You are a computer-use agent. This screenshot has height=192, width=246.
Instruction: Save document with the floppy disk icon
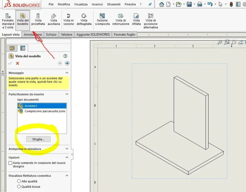tap(189, 4)
